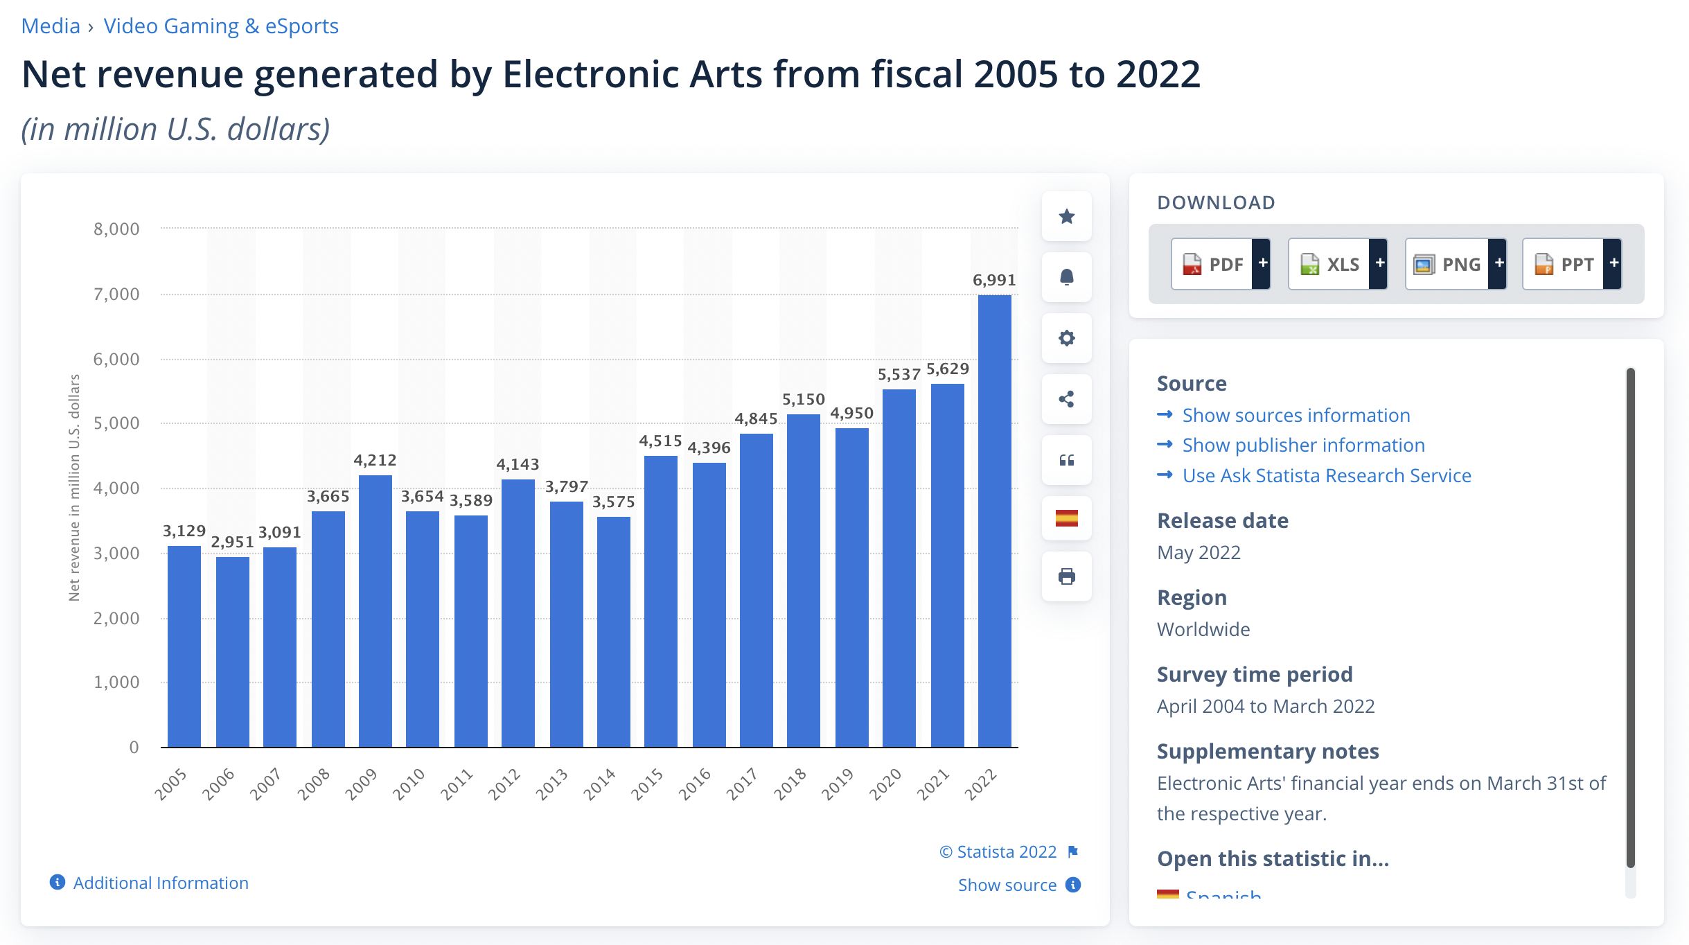This screenshot has height=945, width=1689.
Task: Click the info icon beside Show source
Action: click(x=1073, y=885)
